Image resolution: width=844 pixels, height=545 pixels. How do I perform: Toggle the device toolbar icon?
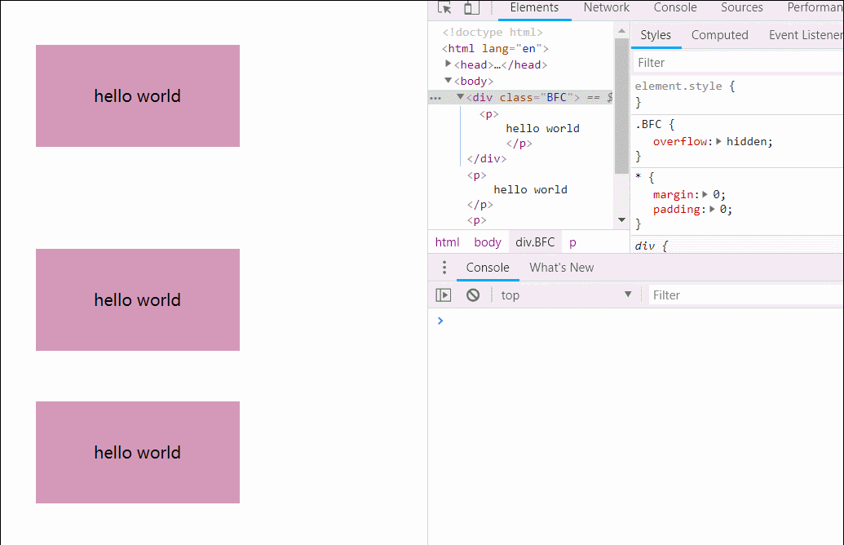tap(471, 8)
